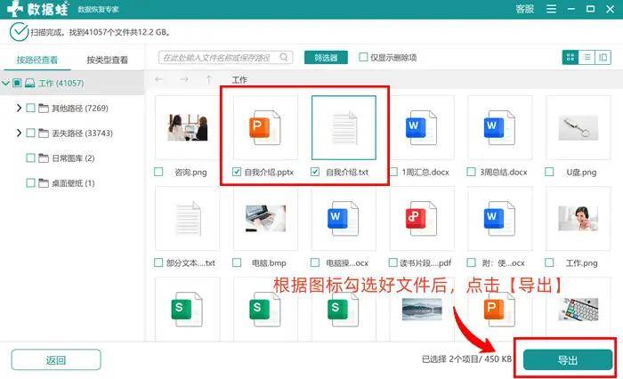The image size is (623, 379).
Task: Collapse the 工作 root node
Action: pyautogui.click(x=6, y=83)
